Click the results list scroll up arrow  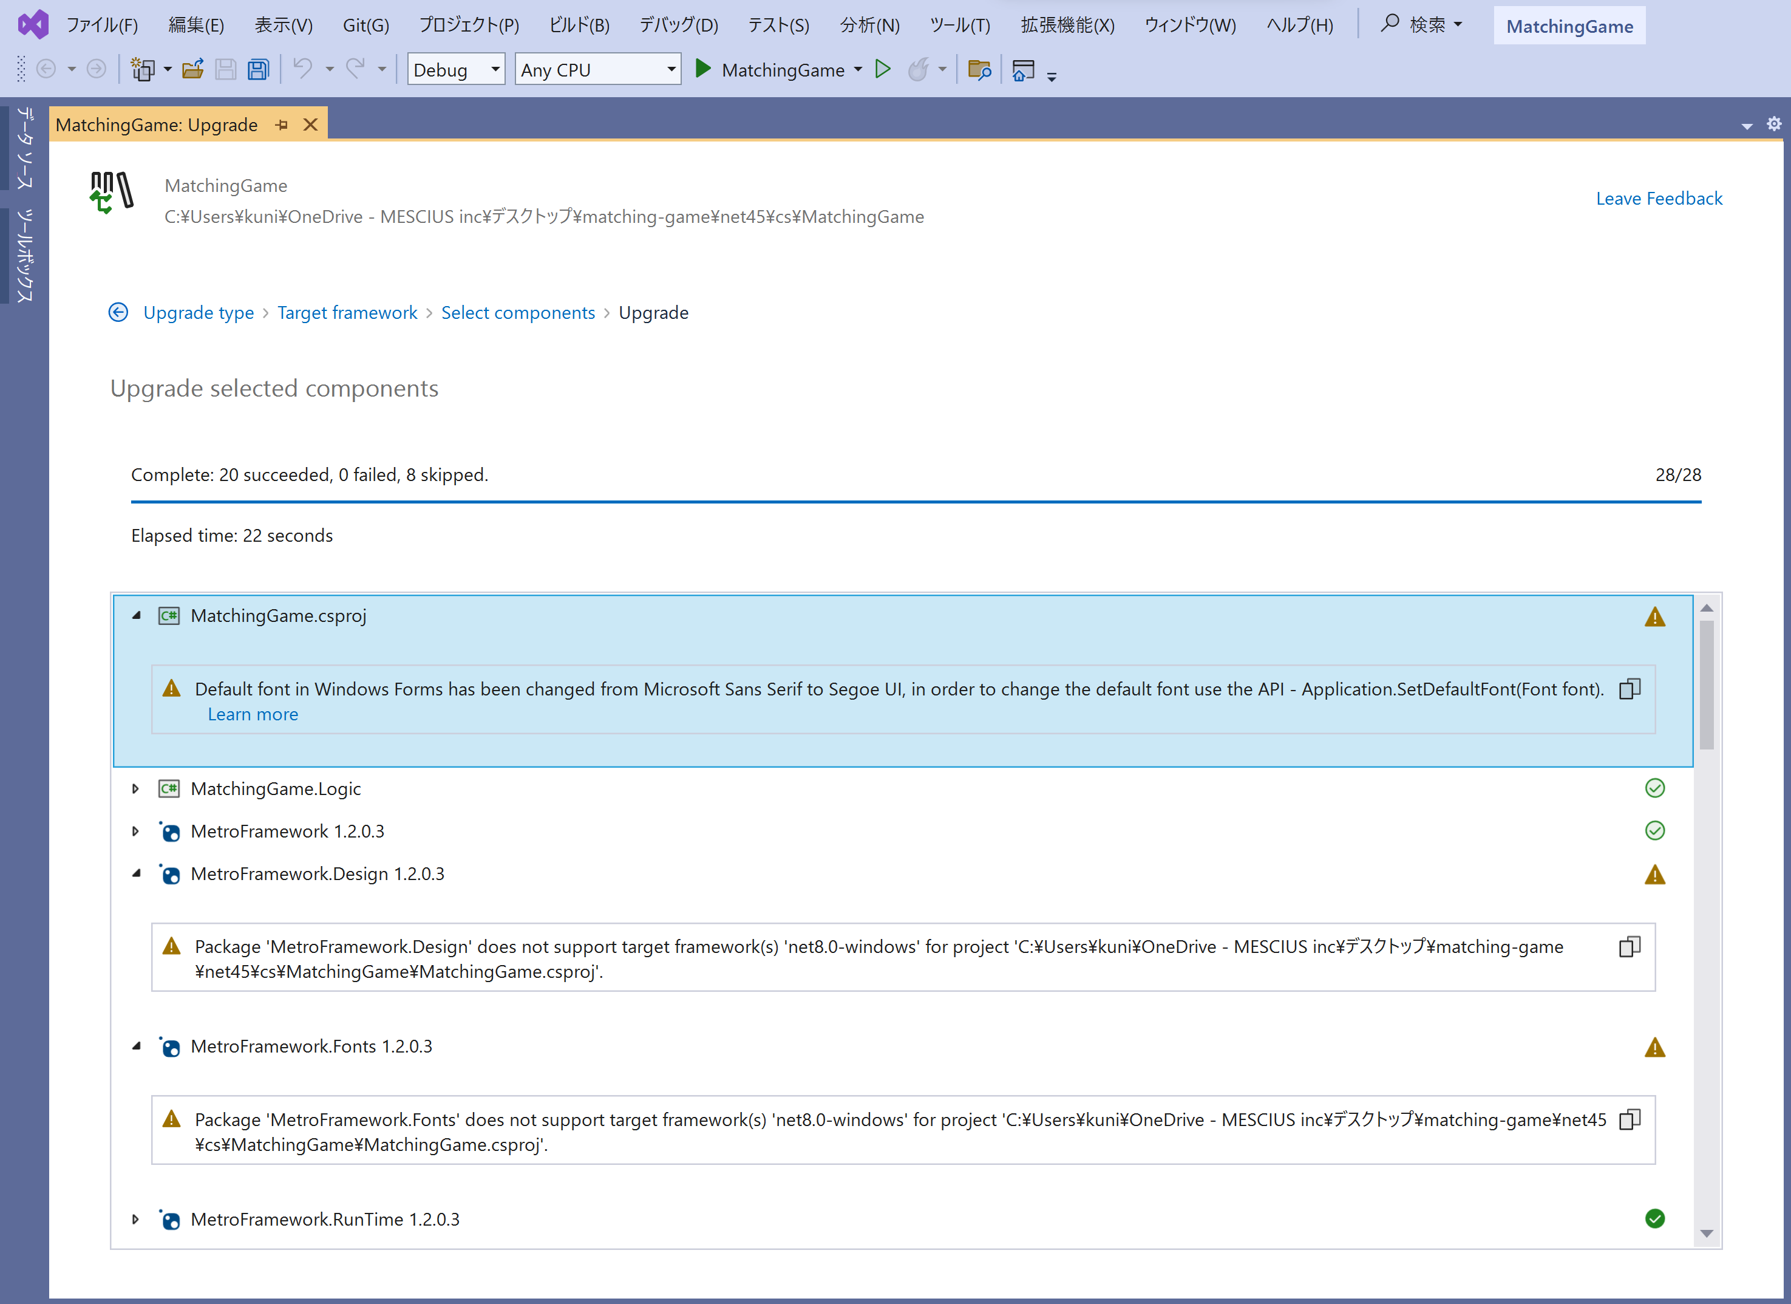coord(1707,608)
